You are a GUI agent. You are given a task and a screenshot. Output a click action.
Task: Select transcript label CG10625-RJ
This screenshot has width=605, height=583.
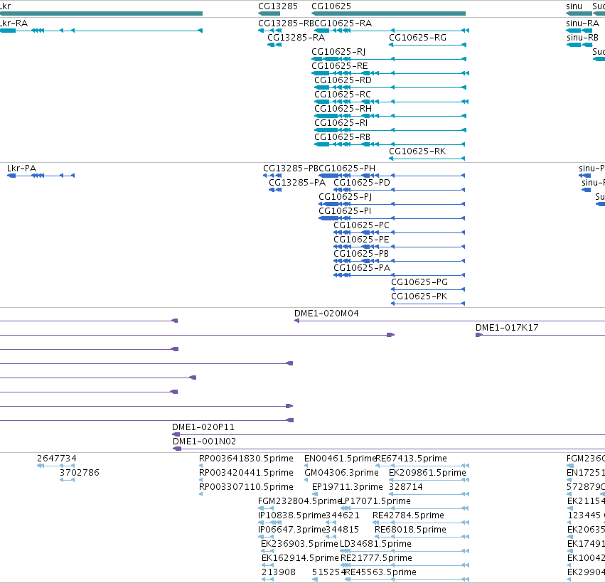338,52
